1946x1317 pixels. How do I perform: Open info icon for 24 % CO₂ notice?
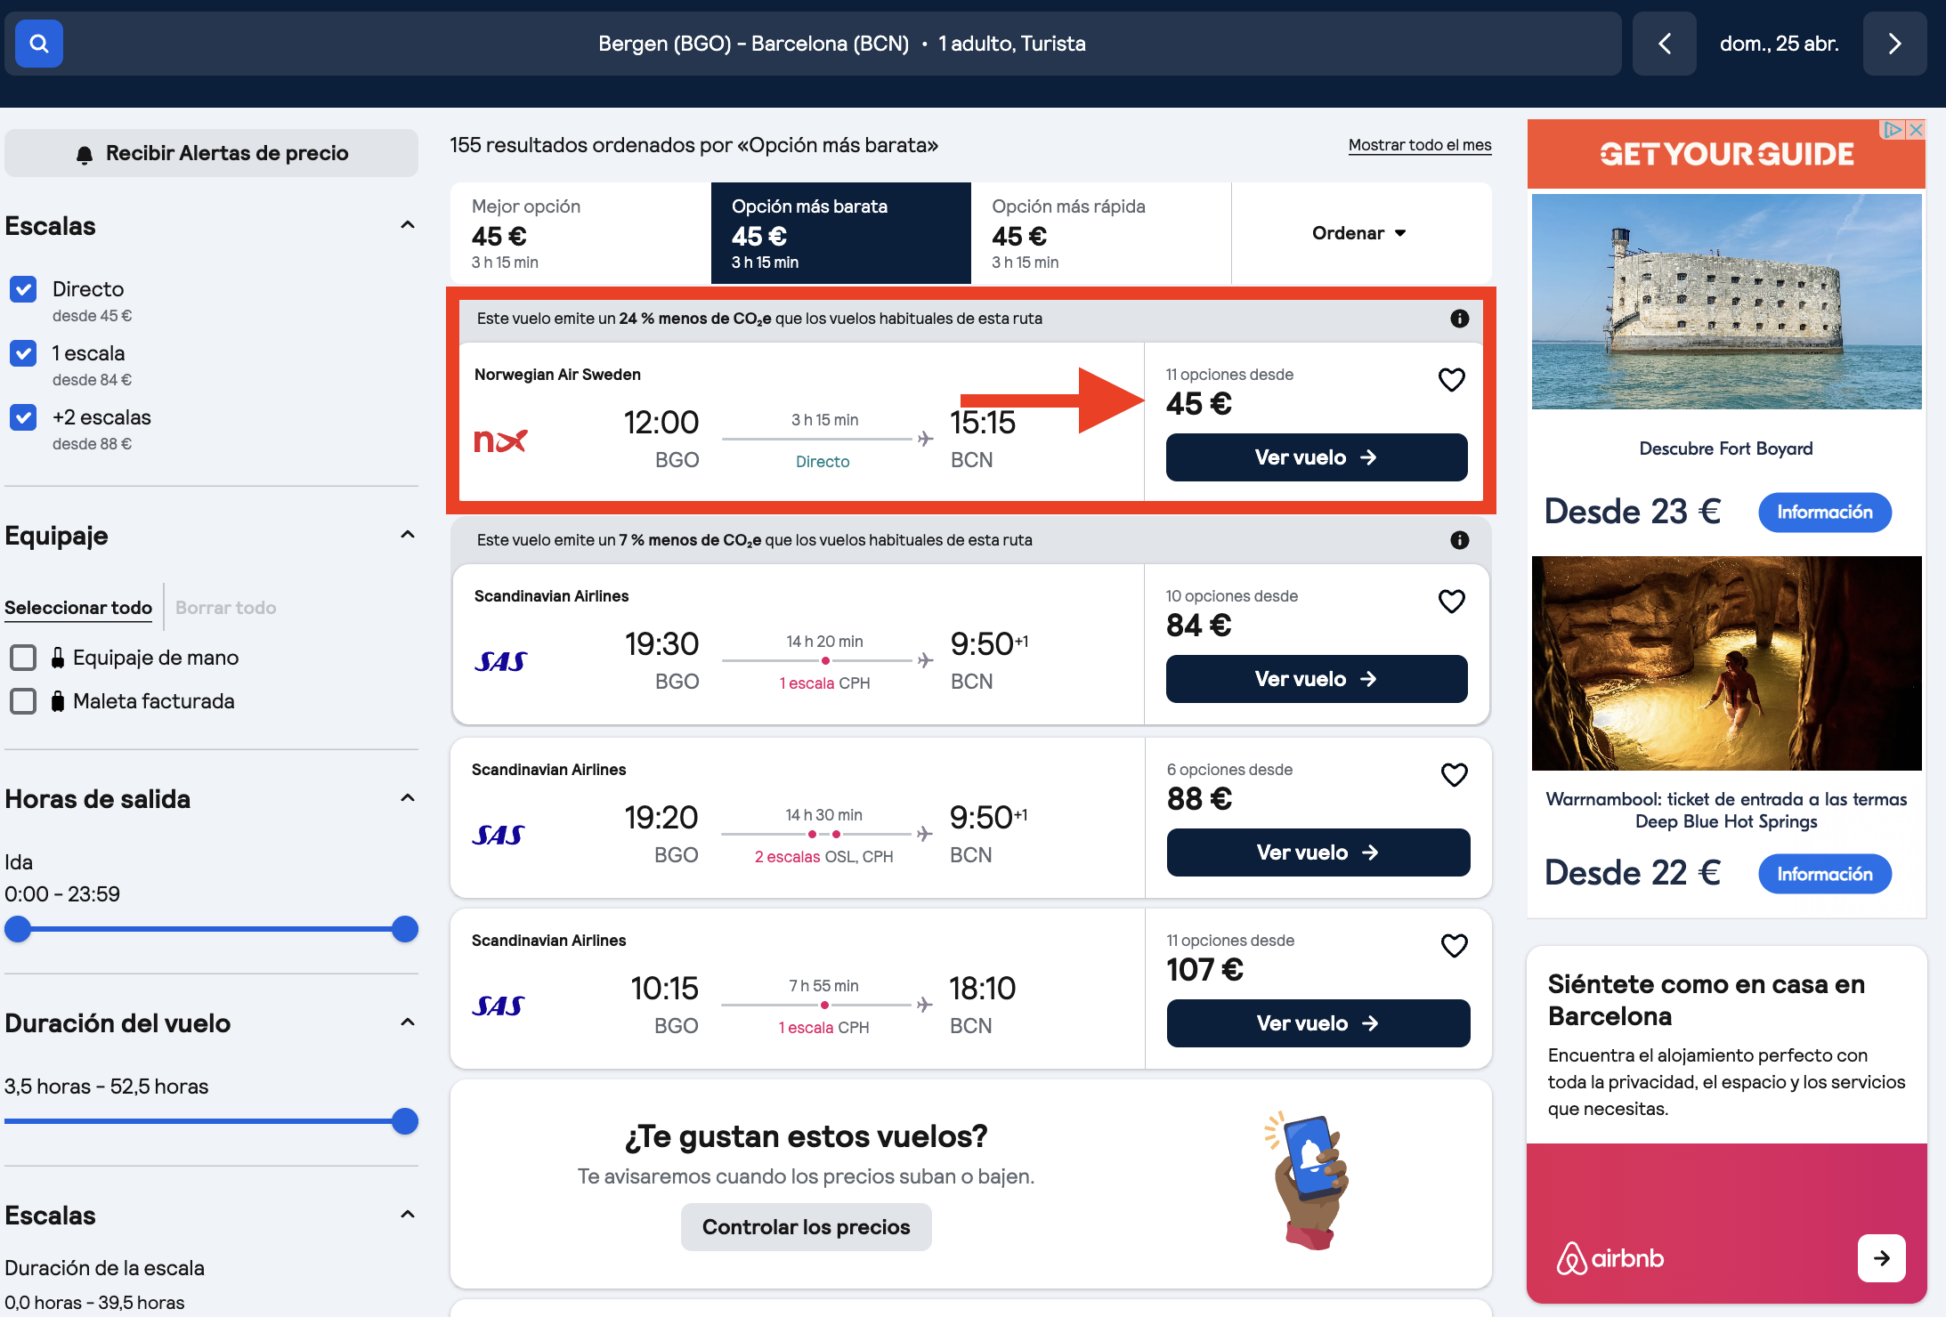tap(1460, 319)
